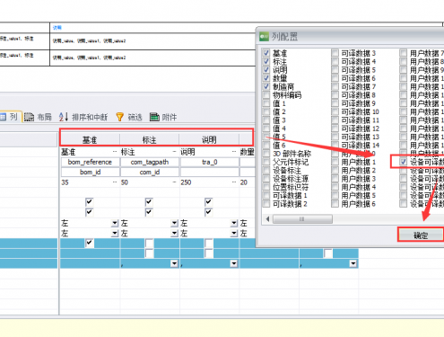Image resolution: width=444 pixels, height=337 pixels.
Task: Enable the 物料编码 column checkbox
Action: point(266,95)
